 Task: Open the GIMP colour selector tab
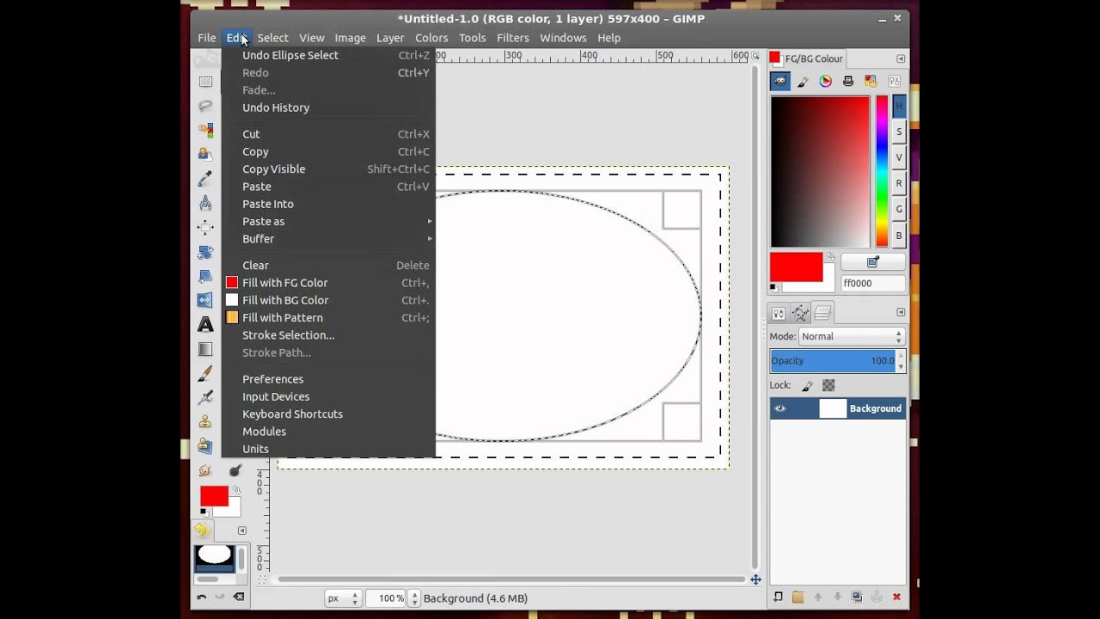point(780,81)
